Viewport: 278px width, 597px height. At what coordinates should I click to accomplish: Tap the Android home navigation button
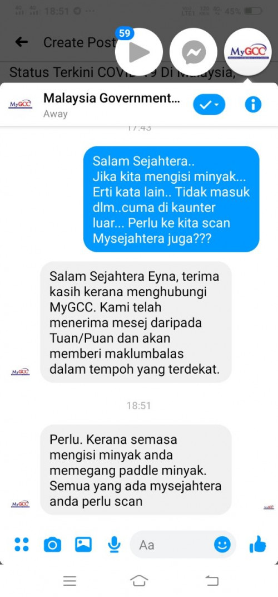point(139,581)
